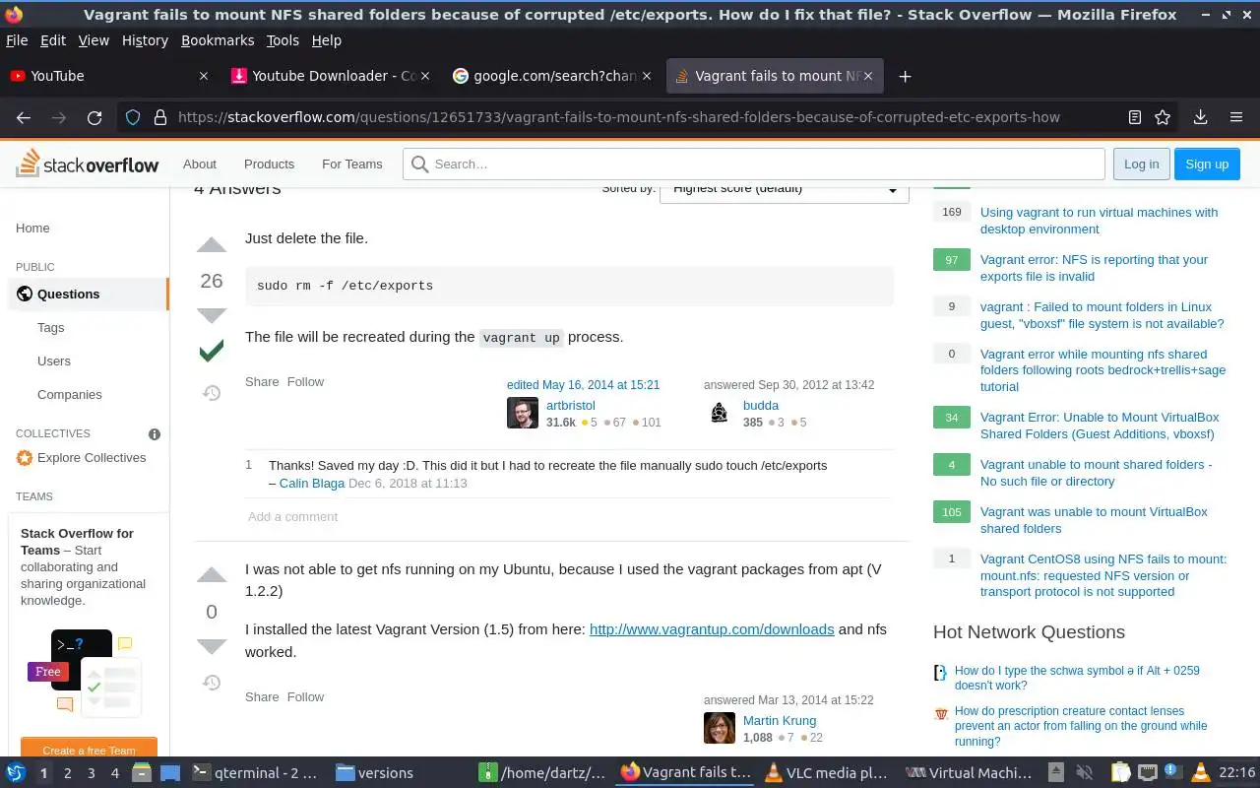Upvote the answer with score 26
This screenshot has width=1260, height=788.
pos(212,245)
